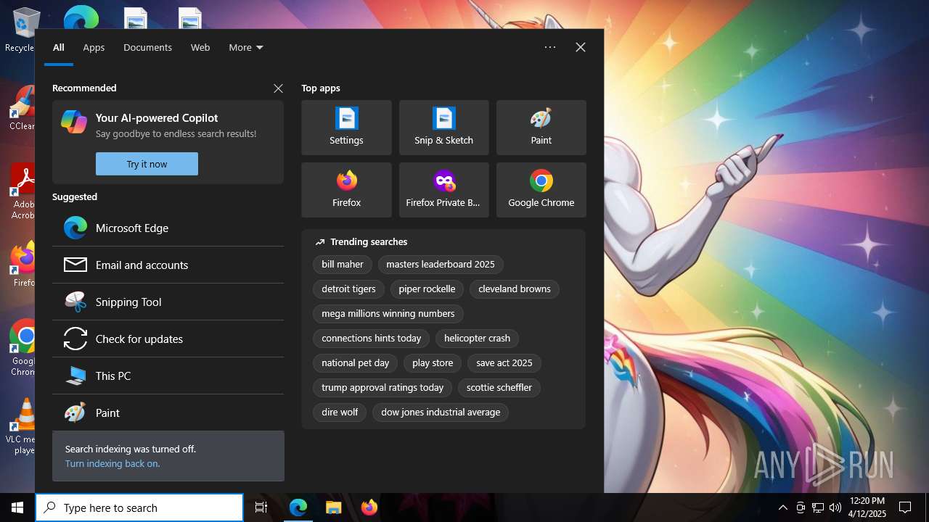Open Paint tile in Top apps
The height and width of the screenshot is (522, 929).
coord(541,128)
